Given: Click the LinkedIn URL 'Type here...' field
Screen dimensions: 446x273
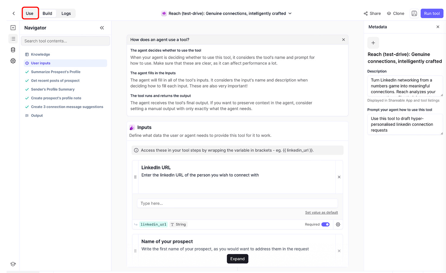Looking at the screenshot, I should [x=237, y=204].
